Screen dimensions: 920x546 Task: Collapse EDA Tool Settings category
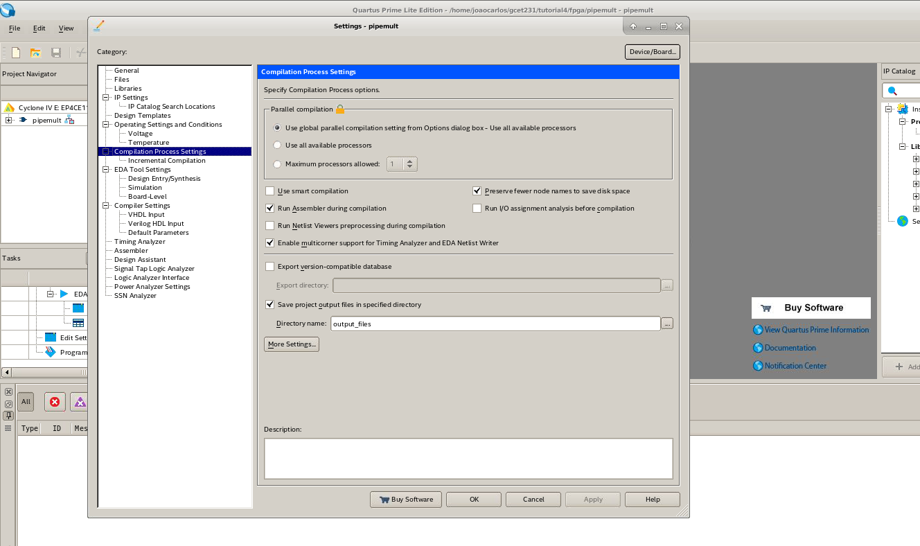[x=107, y=170]
